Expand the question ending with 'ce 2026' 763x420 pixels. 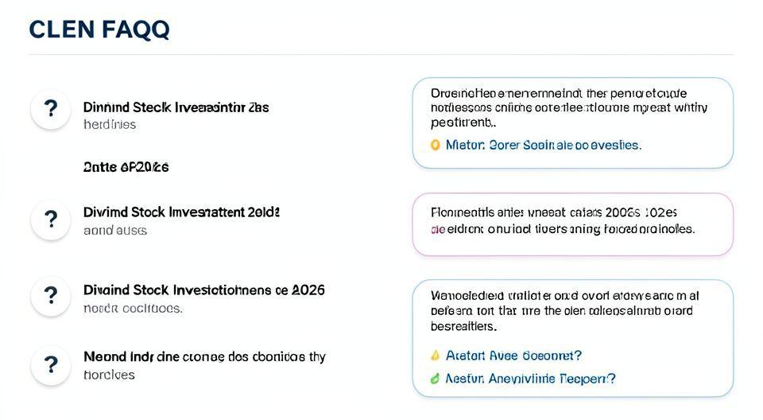[x=203, y=290]
